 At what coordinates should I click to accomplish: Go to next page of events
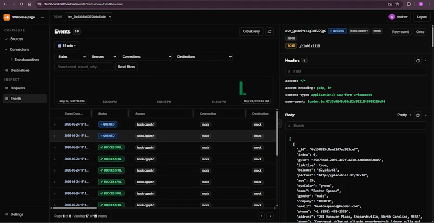coord(270,216)
